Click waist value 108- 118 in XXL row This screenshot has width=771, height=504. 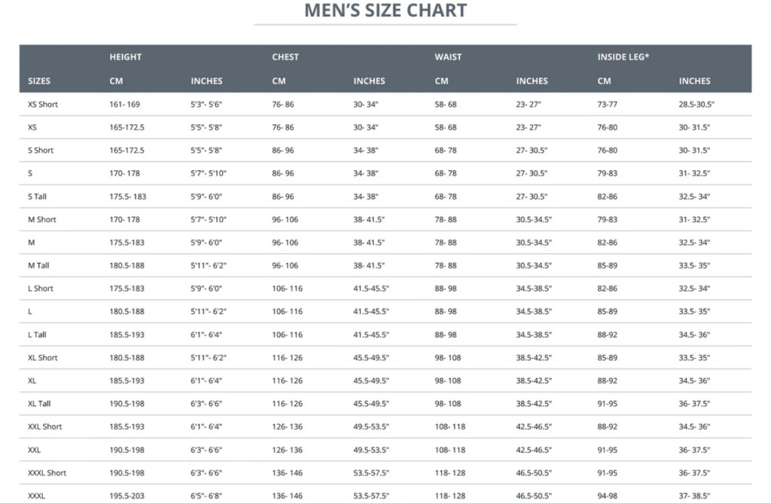coord(450,450)
